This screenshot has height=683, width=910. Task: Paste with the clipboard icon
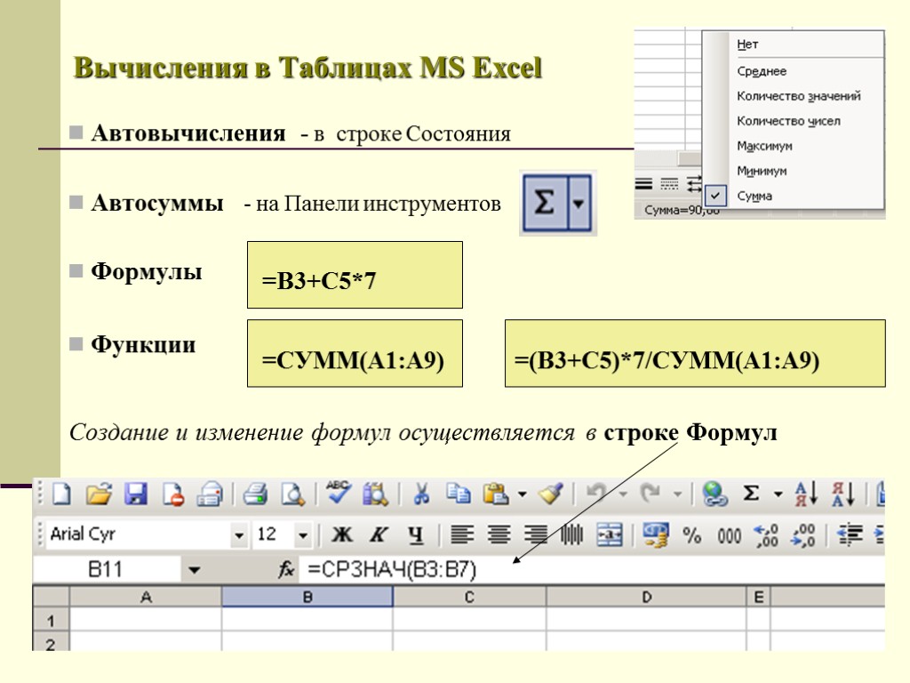click(496, 494)
